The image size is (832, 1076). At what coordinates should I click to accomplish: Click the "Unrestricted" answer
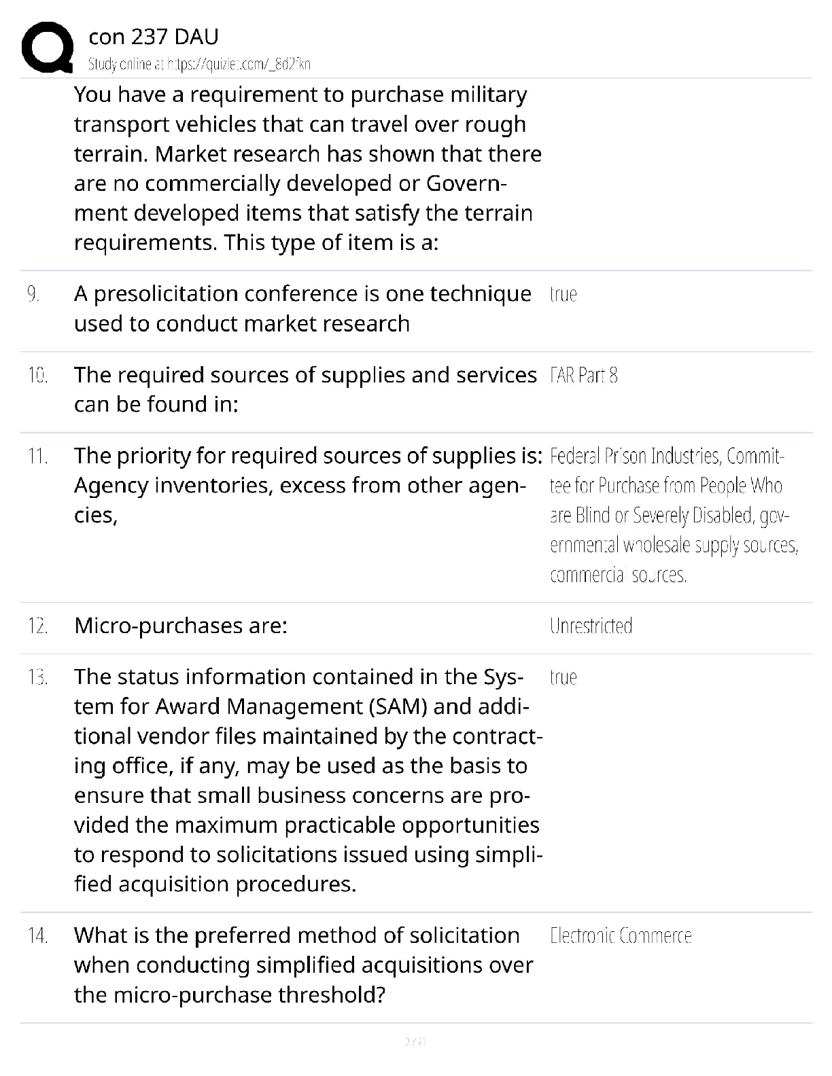tap(591, 626)
